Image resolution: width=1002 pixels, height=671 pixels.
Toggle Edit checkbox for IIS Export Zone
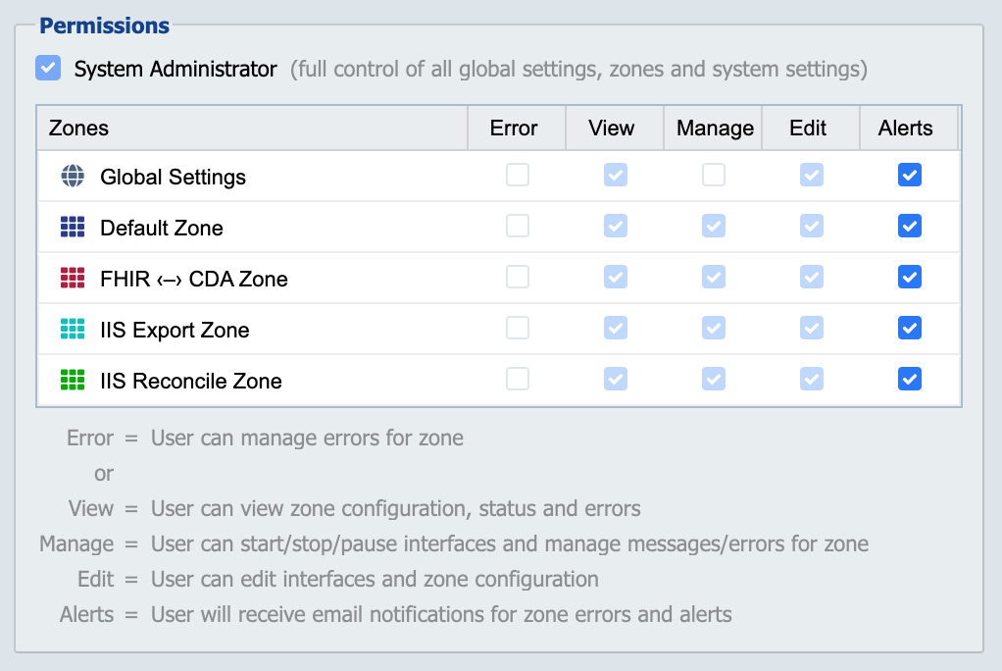(812, 329)
